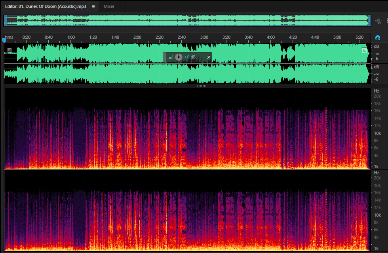This screenshot has height=253, width=388.
Task: Select the Editor Dunes Of Doom tab
Action: pos(46,6)
